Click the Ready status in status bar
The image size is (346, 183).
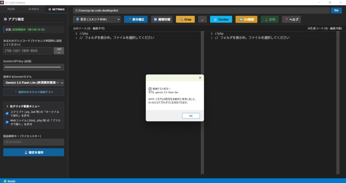(10, 181)
